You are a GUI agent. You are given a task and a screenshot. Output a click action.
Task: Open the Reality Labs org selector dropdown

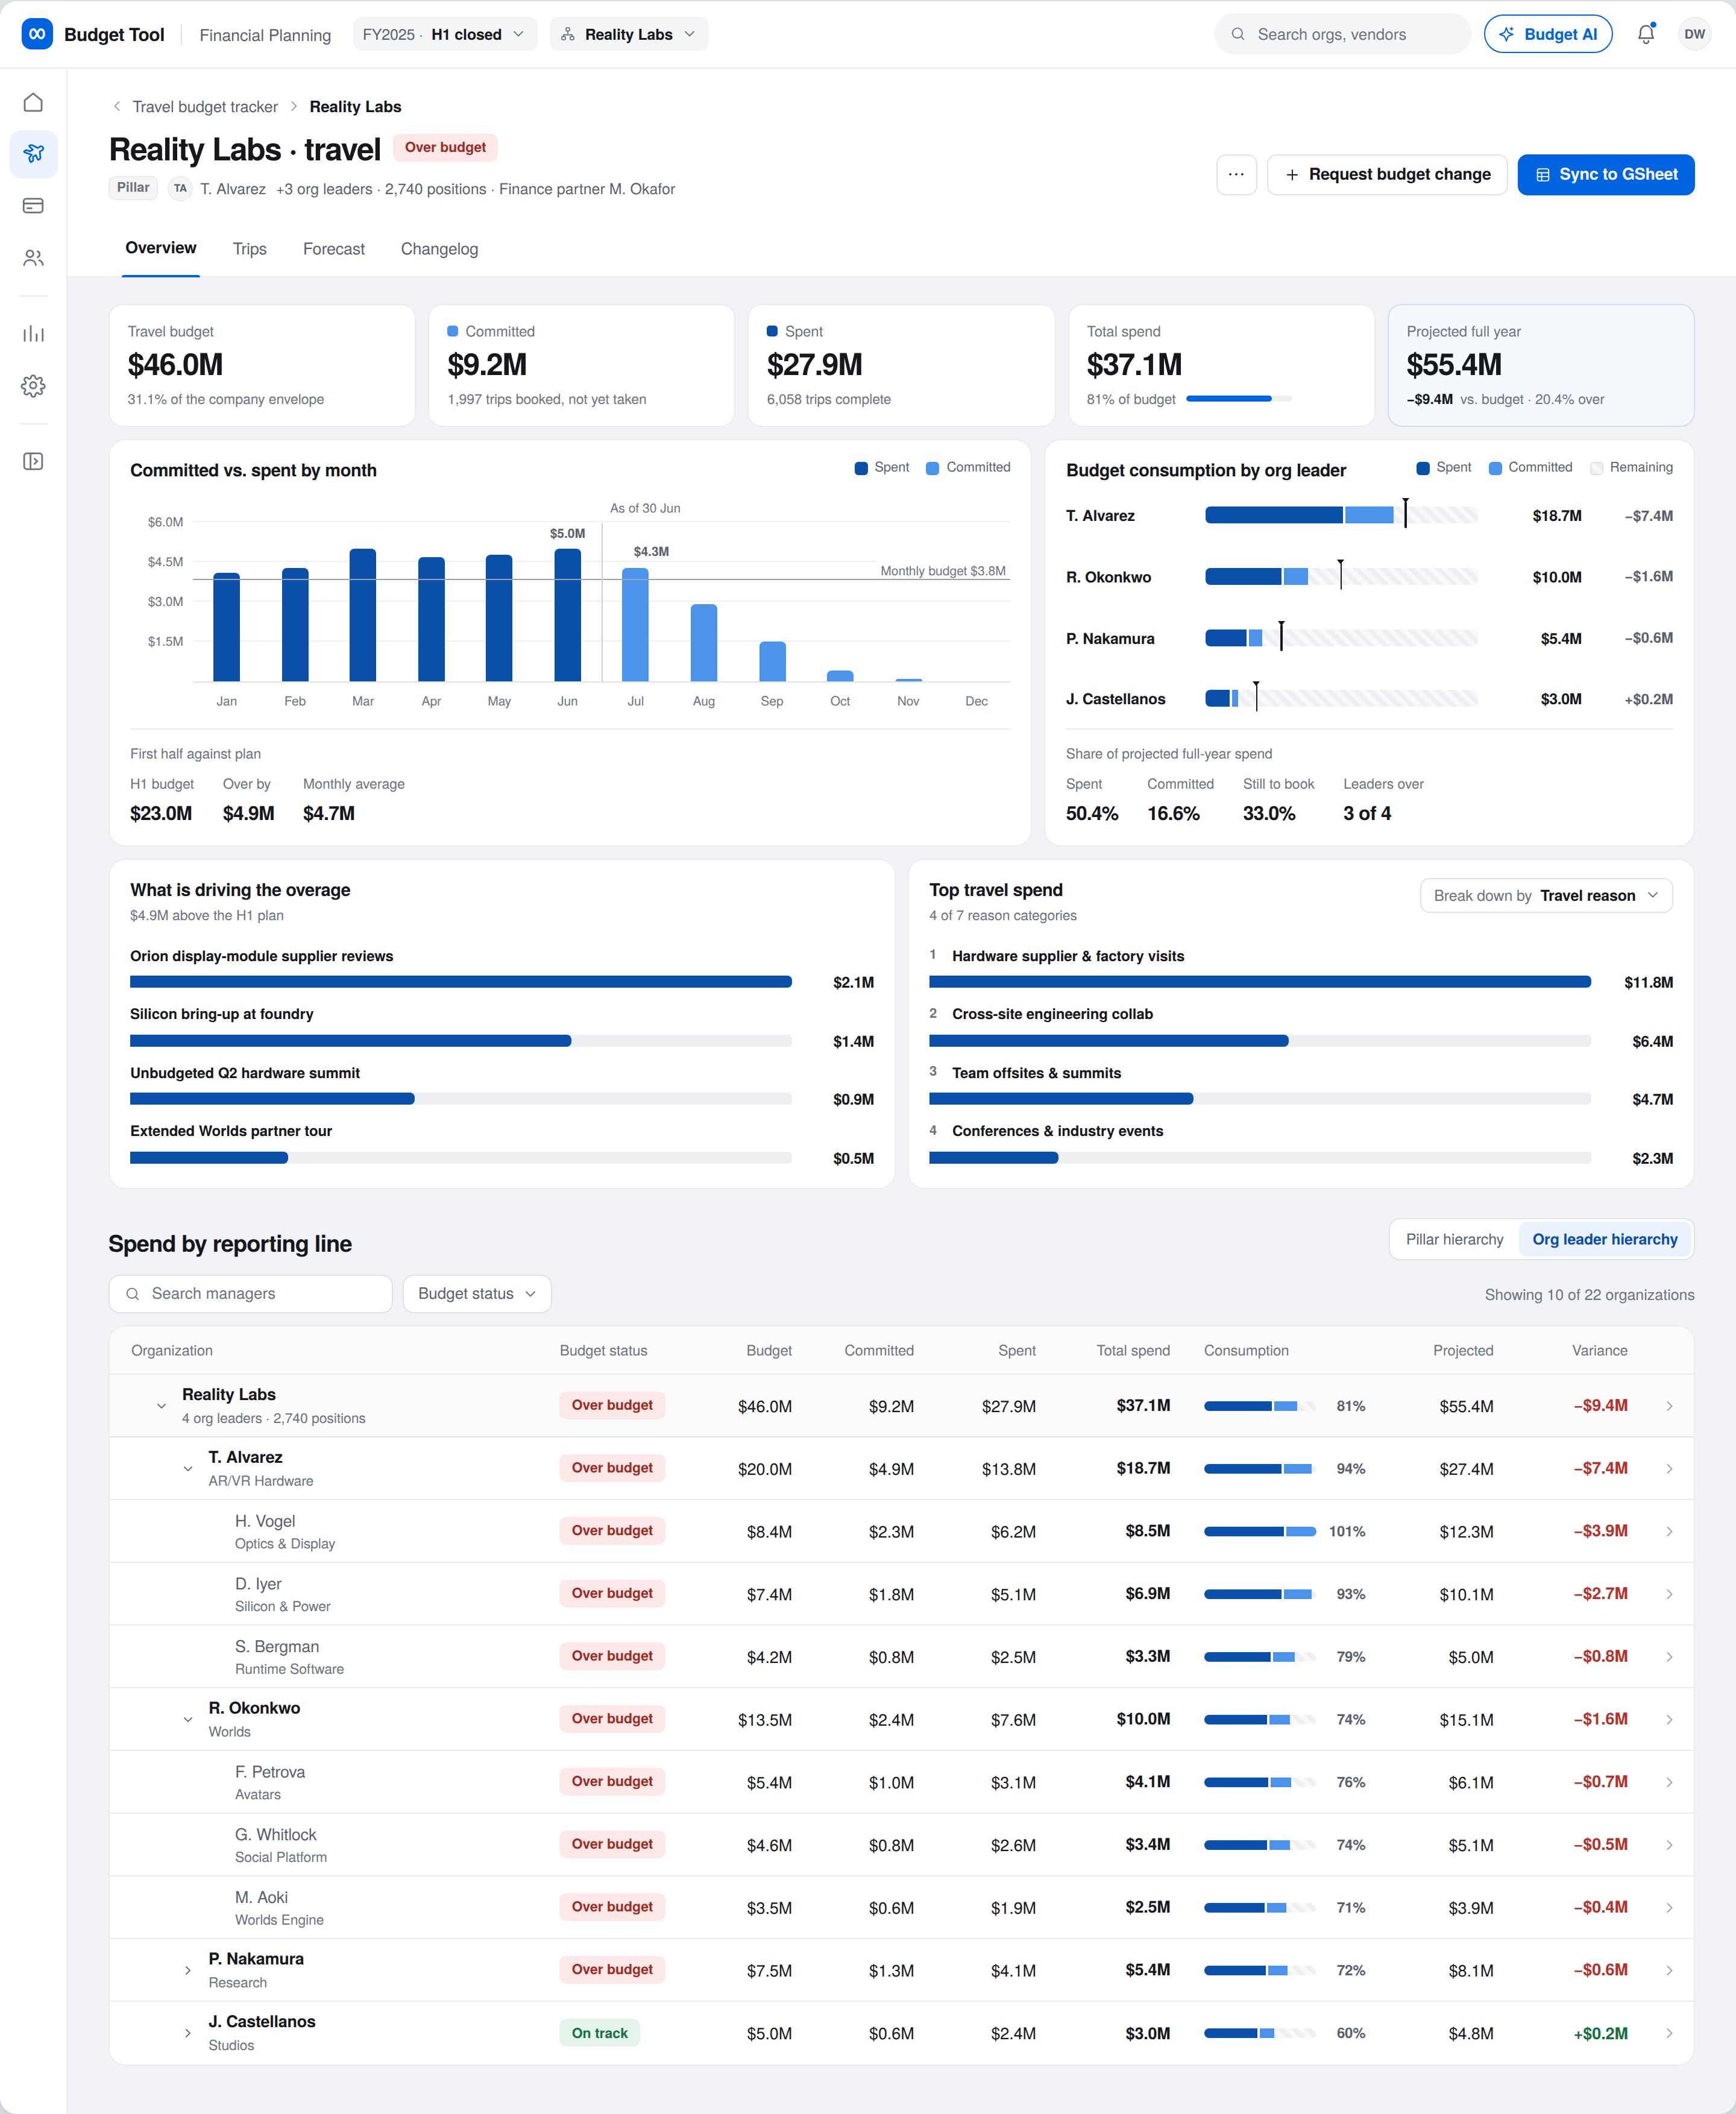(x=629, y=34)
